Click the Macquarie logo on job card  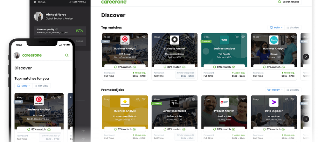175,40
